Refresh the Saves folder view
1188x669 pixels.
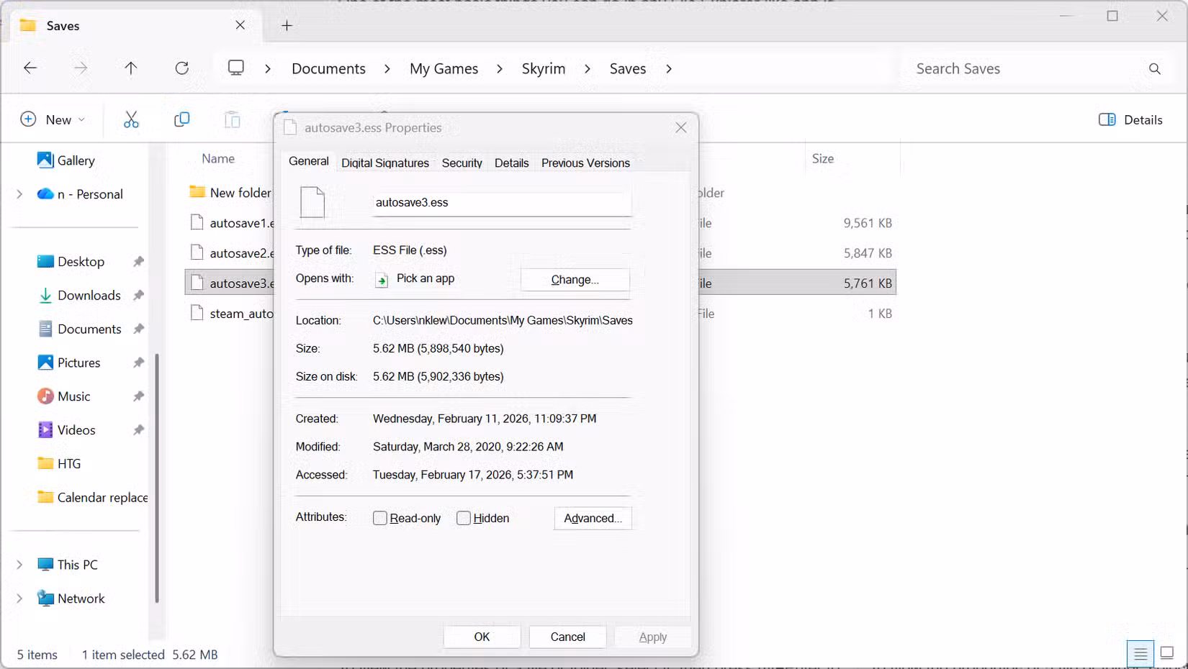[x=182, y=68]
